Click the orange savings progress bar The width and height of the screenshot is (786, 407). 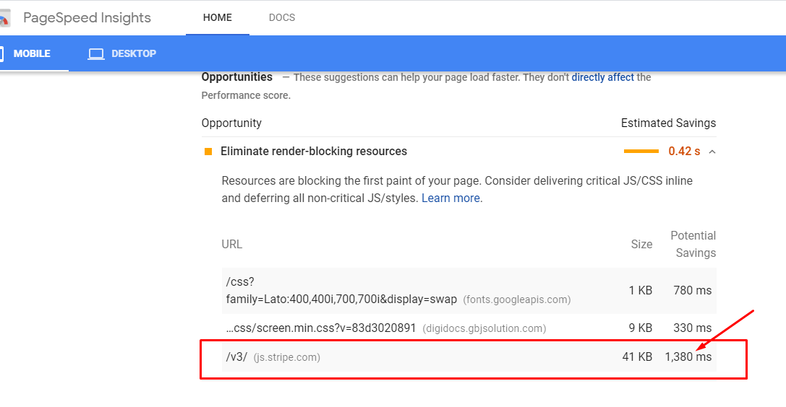click(641, 151)
